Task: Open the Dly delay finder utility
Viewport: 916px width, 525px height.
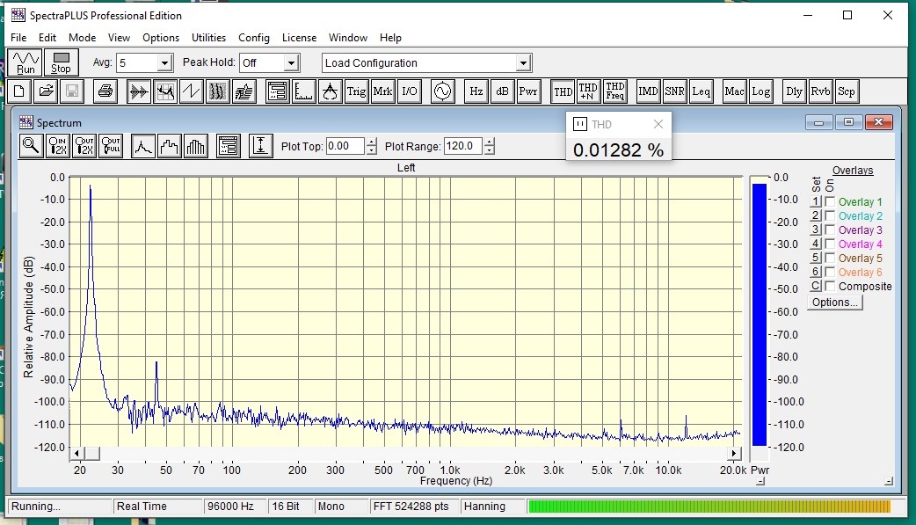Action: [x=794, y=91]
